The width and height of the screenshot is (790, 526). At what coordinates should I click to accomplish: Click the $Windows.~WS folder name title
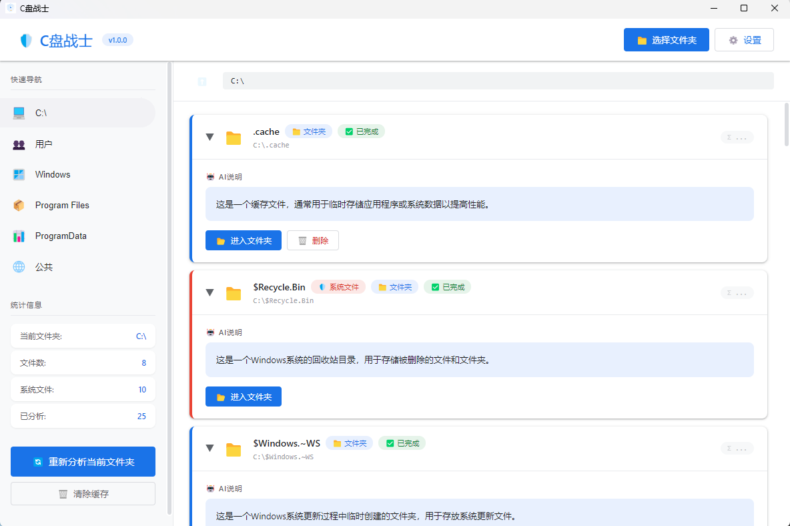pos(287,443)
